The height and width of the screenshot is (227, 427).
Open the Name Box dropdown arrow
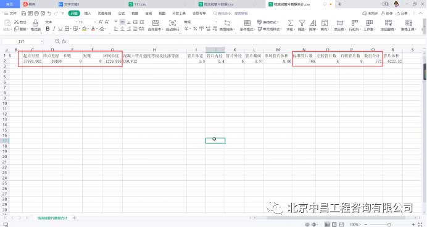42,41
